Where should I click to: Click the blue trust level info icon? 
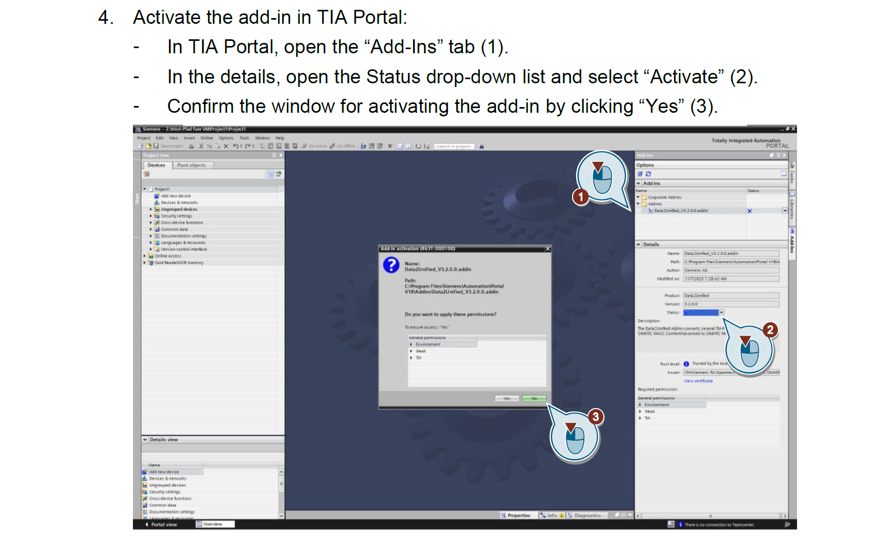[x=686, y=364]
